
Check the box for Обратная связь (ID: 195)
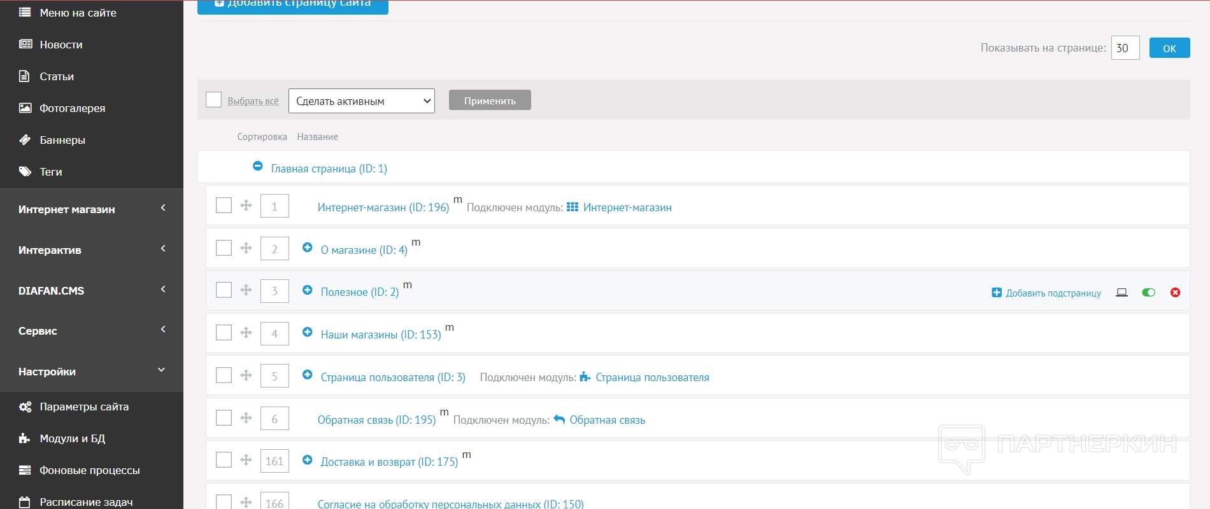tap(224, 418)
